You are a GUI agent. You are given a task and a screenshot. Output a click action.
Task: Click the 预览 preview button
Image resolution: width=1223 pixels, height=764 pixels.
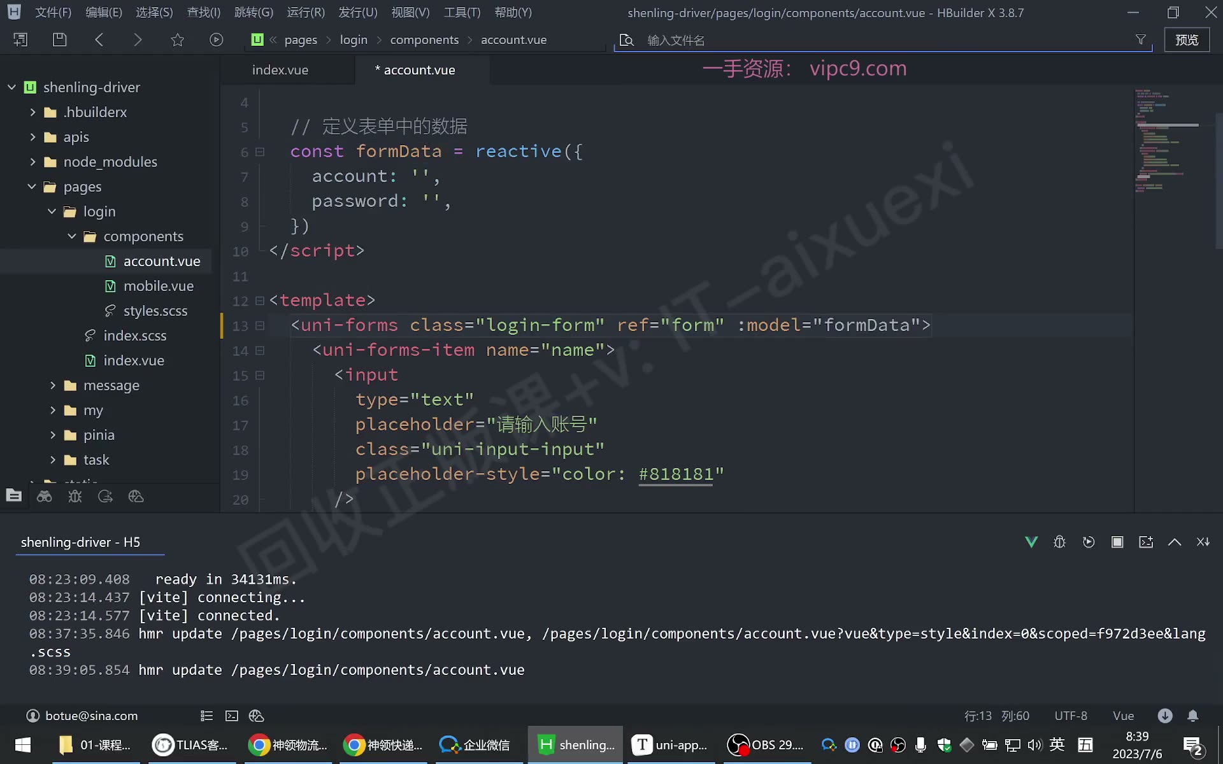click(1187, 39)
